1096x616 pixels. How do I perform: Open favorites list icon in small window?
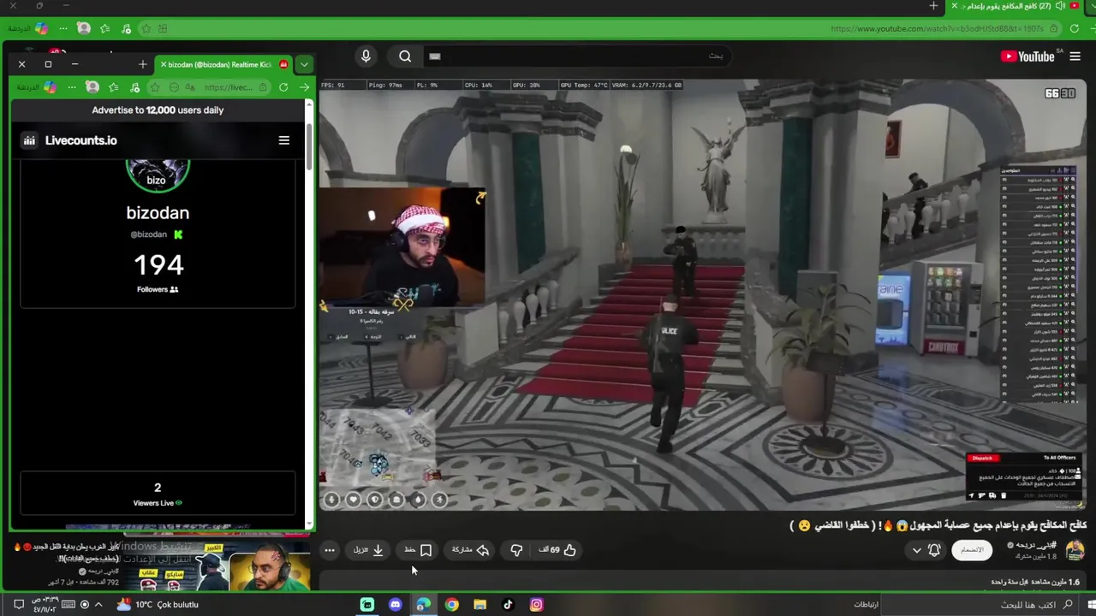click(113, 87)
